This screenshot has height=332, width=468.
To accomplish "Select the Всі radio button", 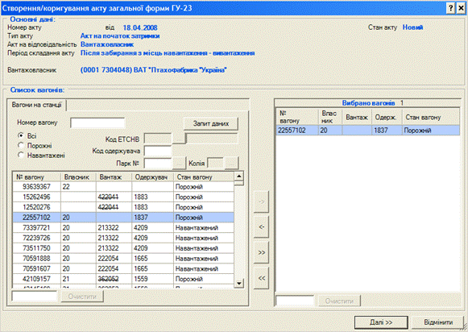I will (x=21, y=135).
